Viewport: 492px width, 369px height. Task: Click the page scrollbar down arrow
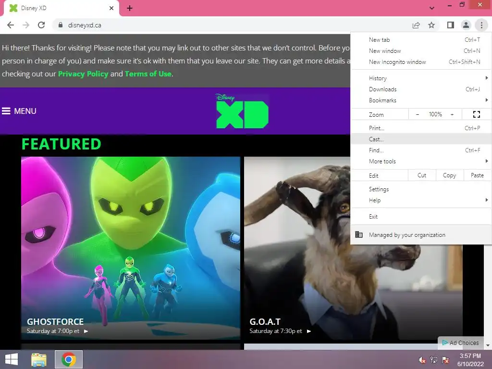pyautogui.click(x=488, y=345)
